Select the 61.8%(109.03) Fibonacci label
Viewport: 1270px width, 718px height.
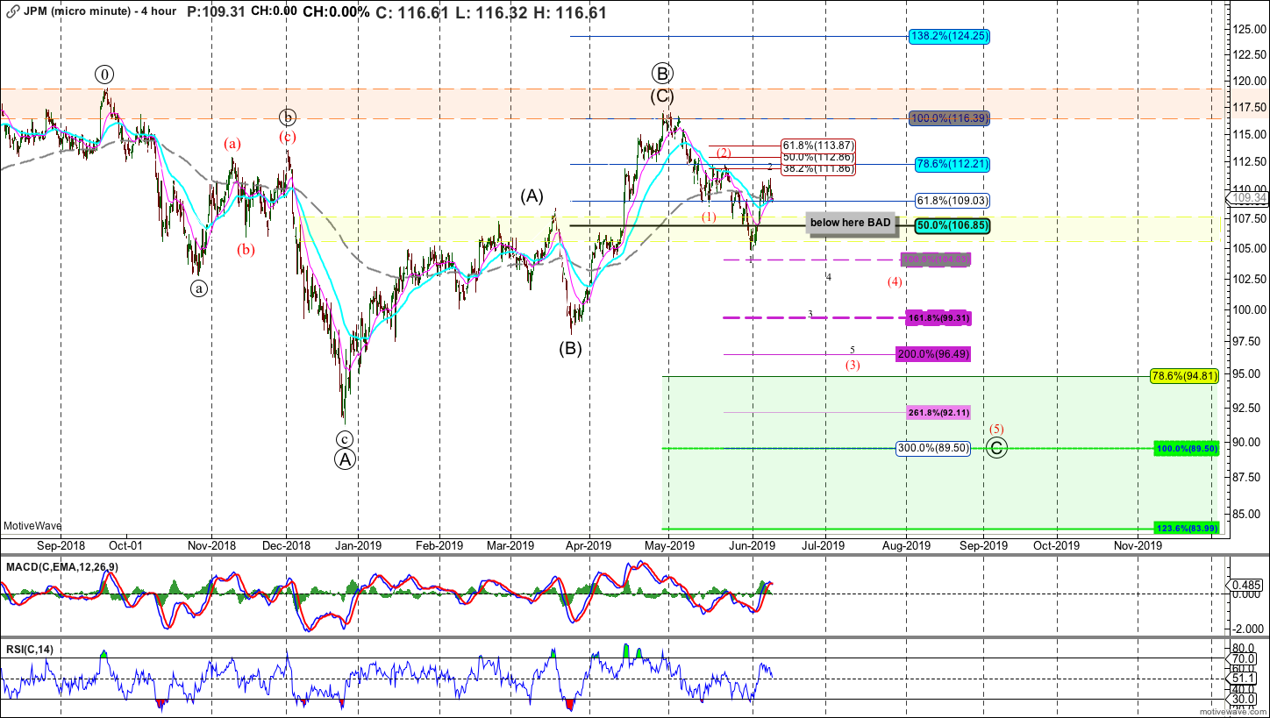[x=952, y=201]
